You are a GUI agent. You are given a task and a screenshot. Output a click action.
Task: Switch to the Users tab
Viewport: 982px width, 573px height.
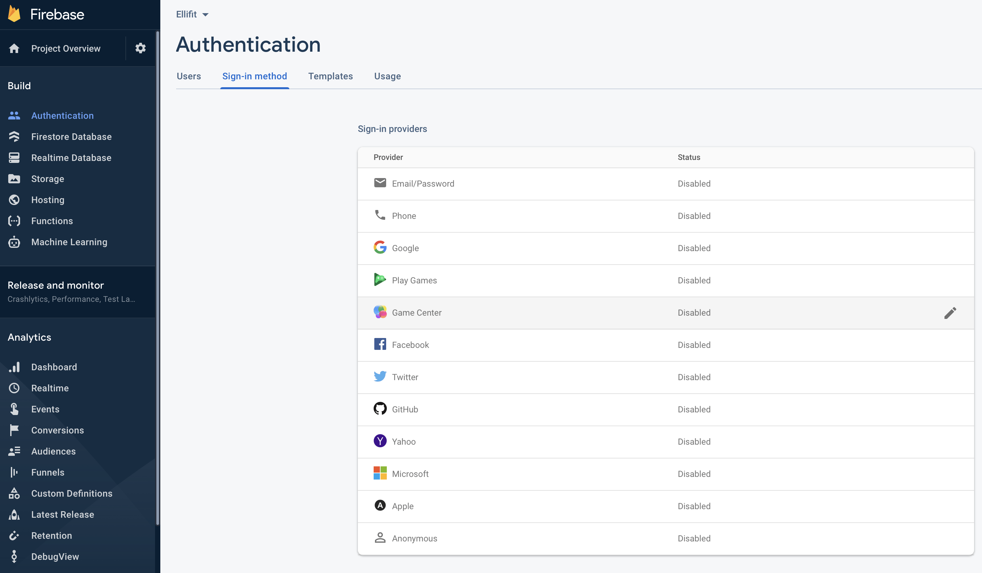click(x=189, y=76)
